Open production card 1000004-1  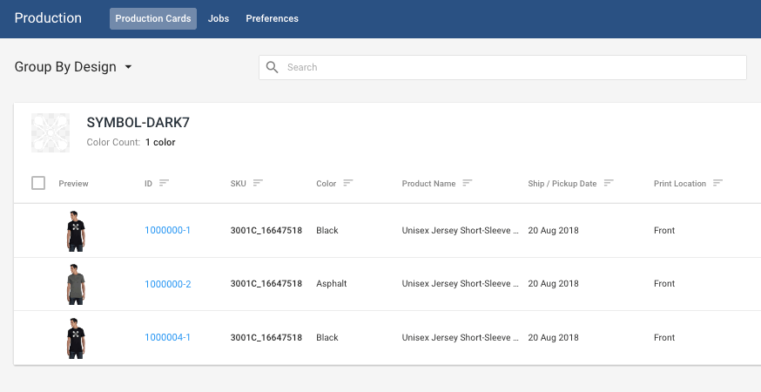click(167, 337)
